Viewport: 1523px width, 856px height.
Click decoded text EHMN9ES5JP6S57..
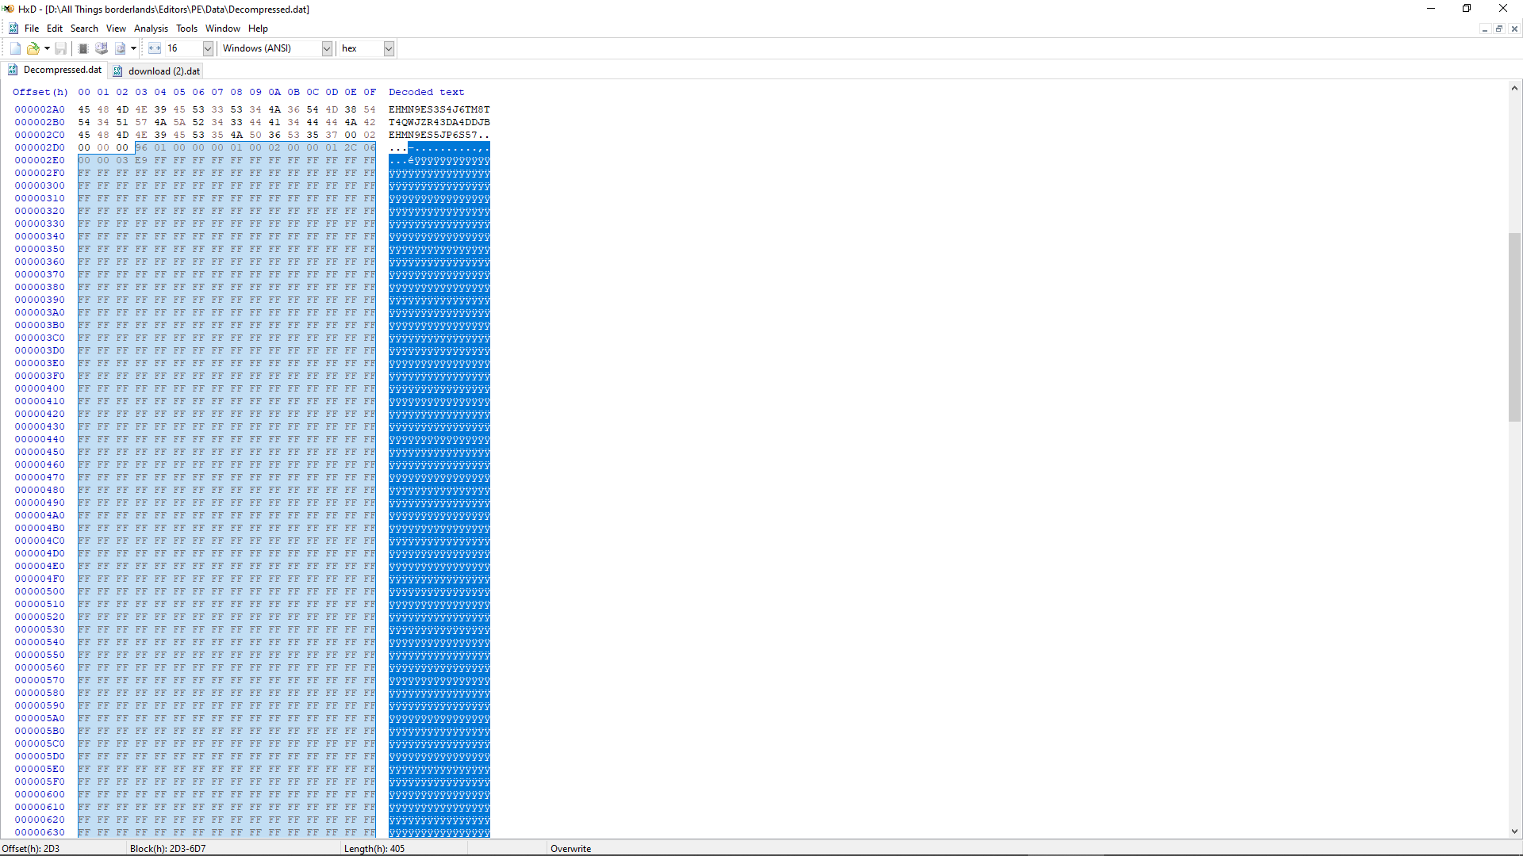click(433, 135)
